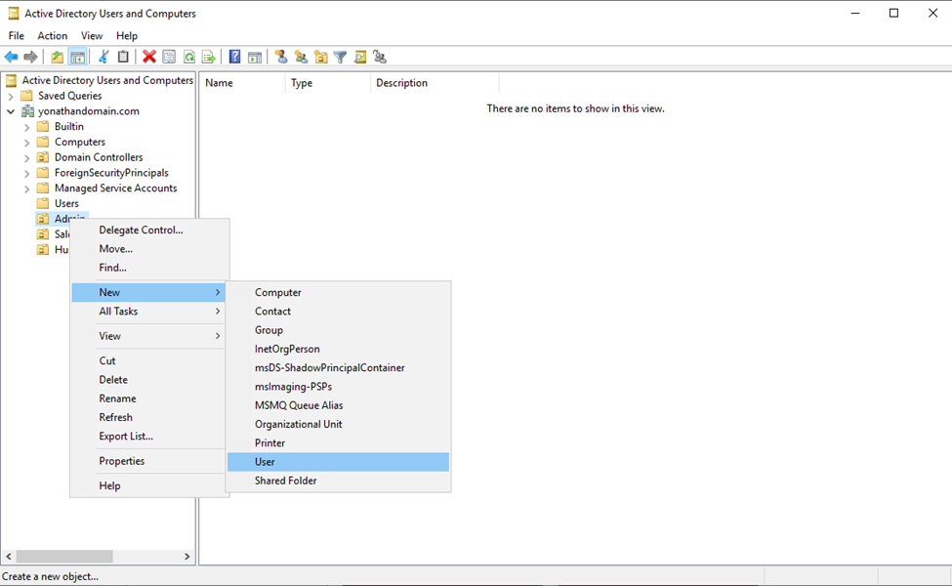The height and width of the screenshot is (586, 952).
Task: Select Shared Folder in New submenu
Action: pos(338,481)
